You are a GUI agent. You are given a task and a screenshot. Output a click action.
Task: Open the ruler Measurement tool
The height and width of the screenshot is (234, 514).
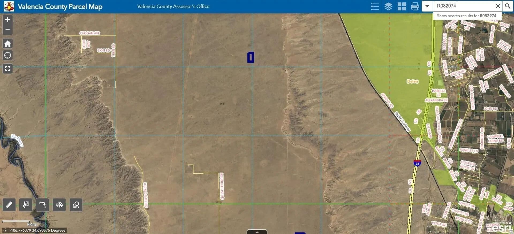(9, 205)
